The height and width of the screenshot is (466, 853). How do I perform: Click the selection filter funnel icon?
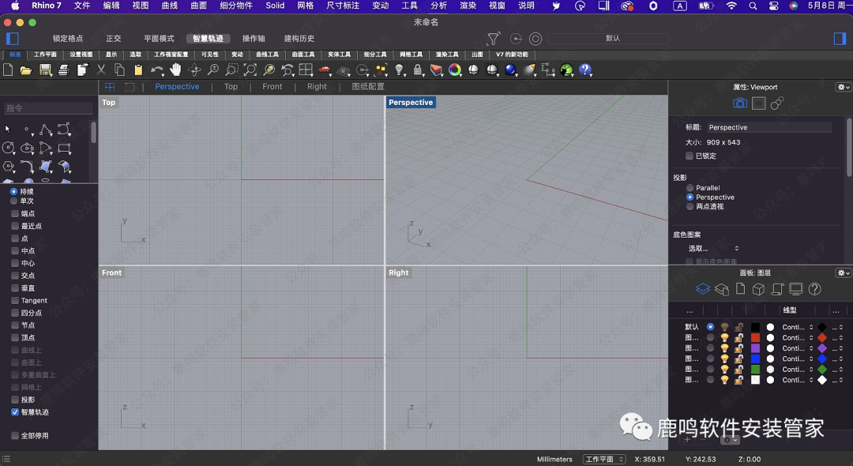pyautogui.click(x=494, y=39)
